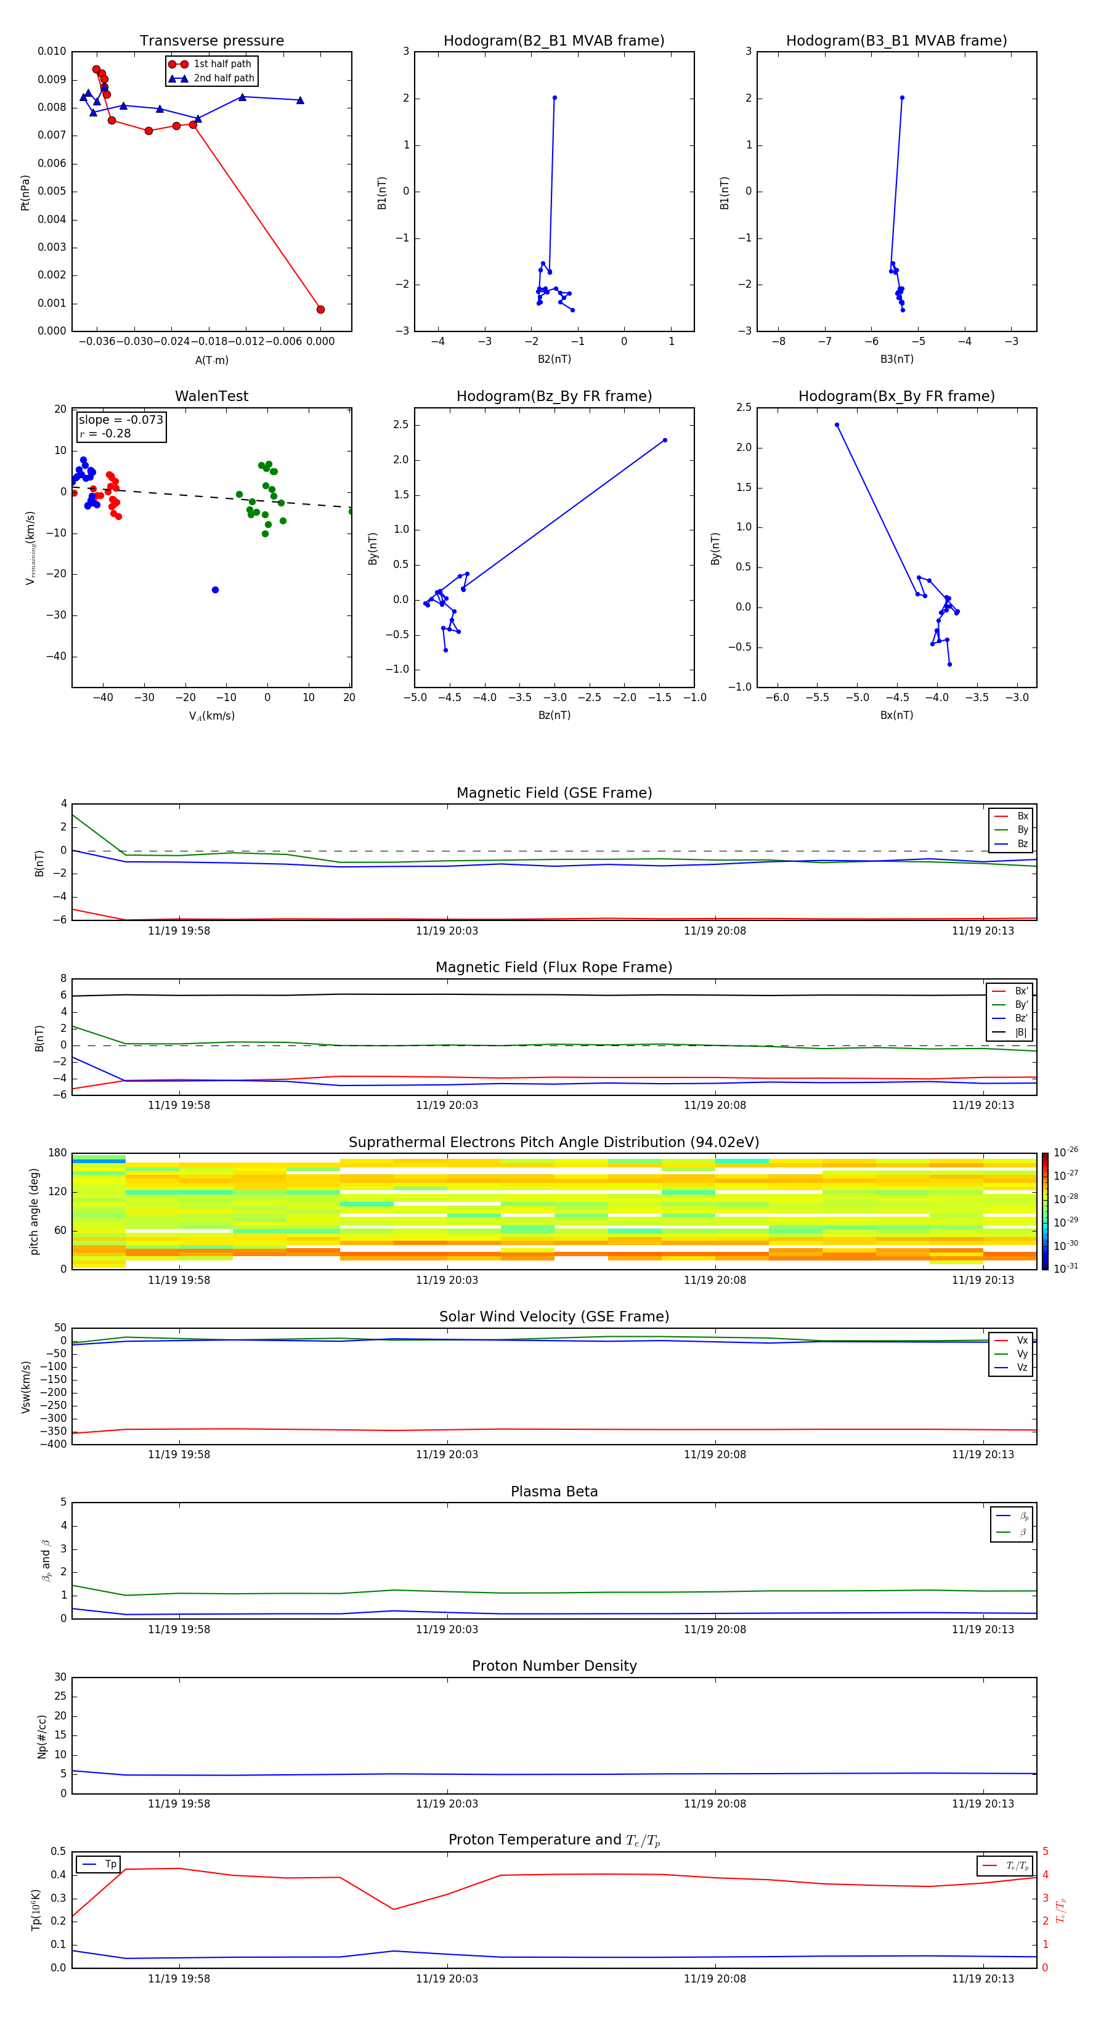Click the 'Solar Wind Velocity (GSE Frame)' title
The image size is (1109, 2033).
[x=554, y=1317]
